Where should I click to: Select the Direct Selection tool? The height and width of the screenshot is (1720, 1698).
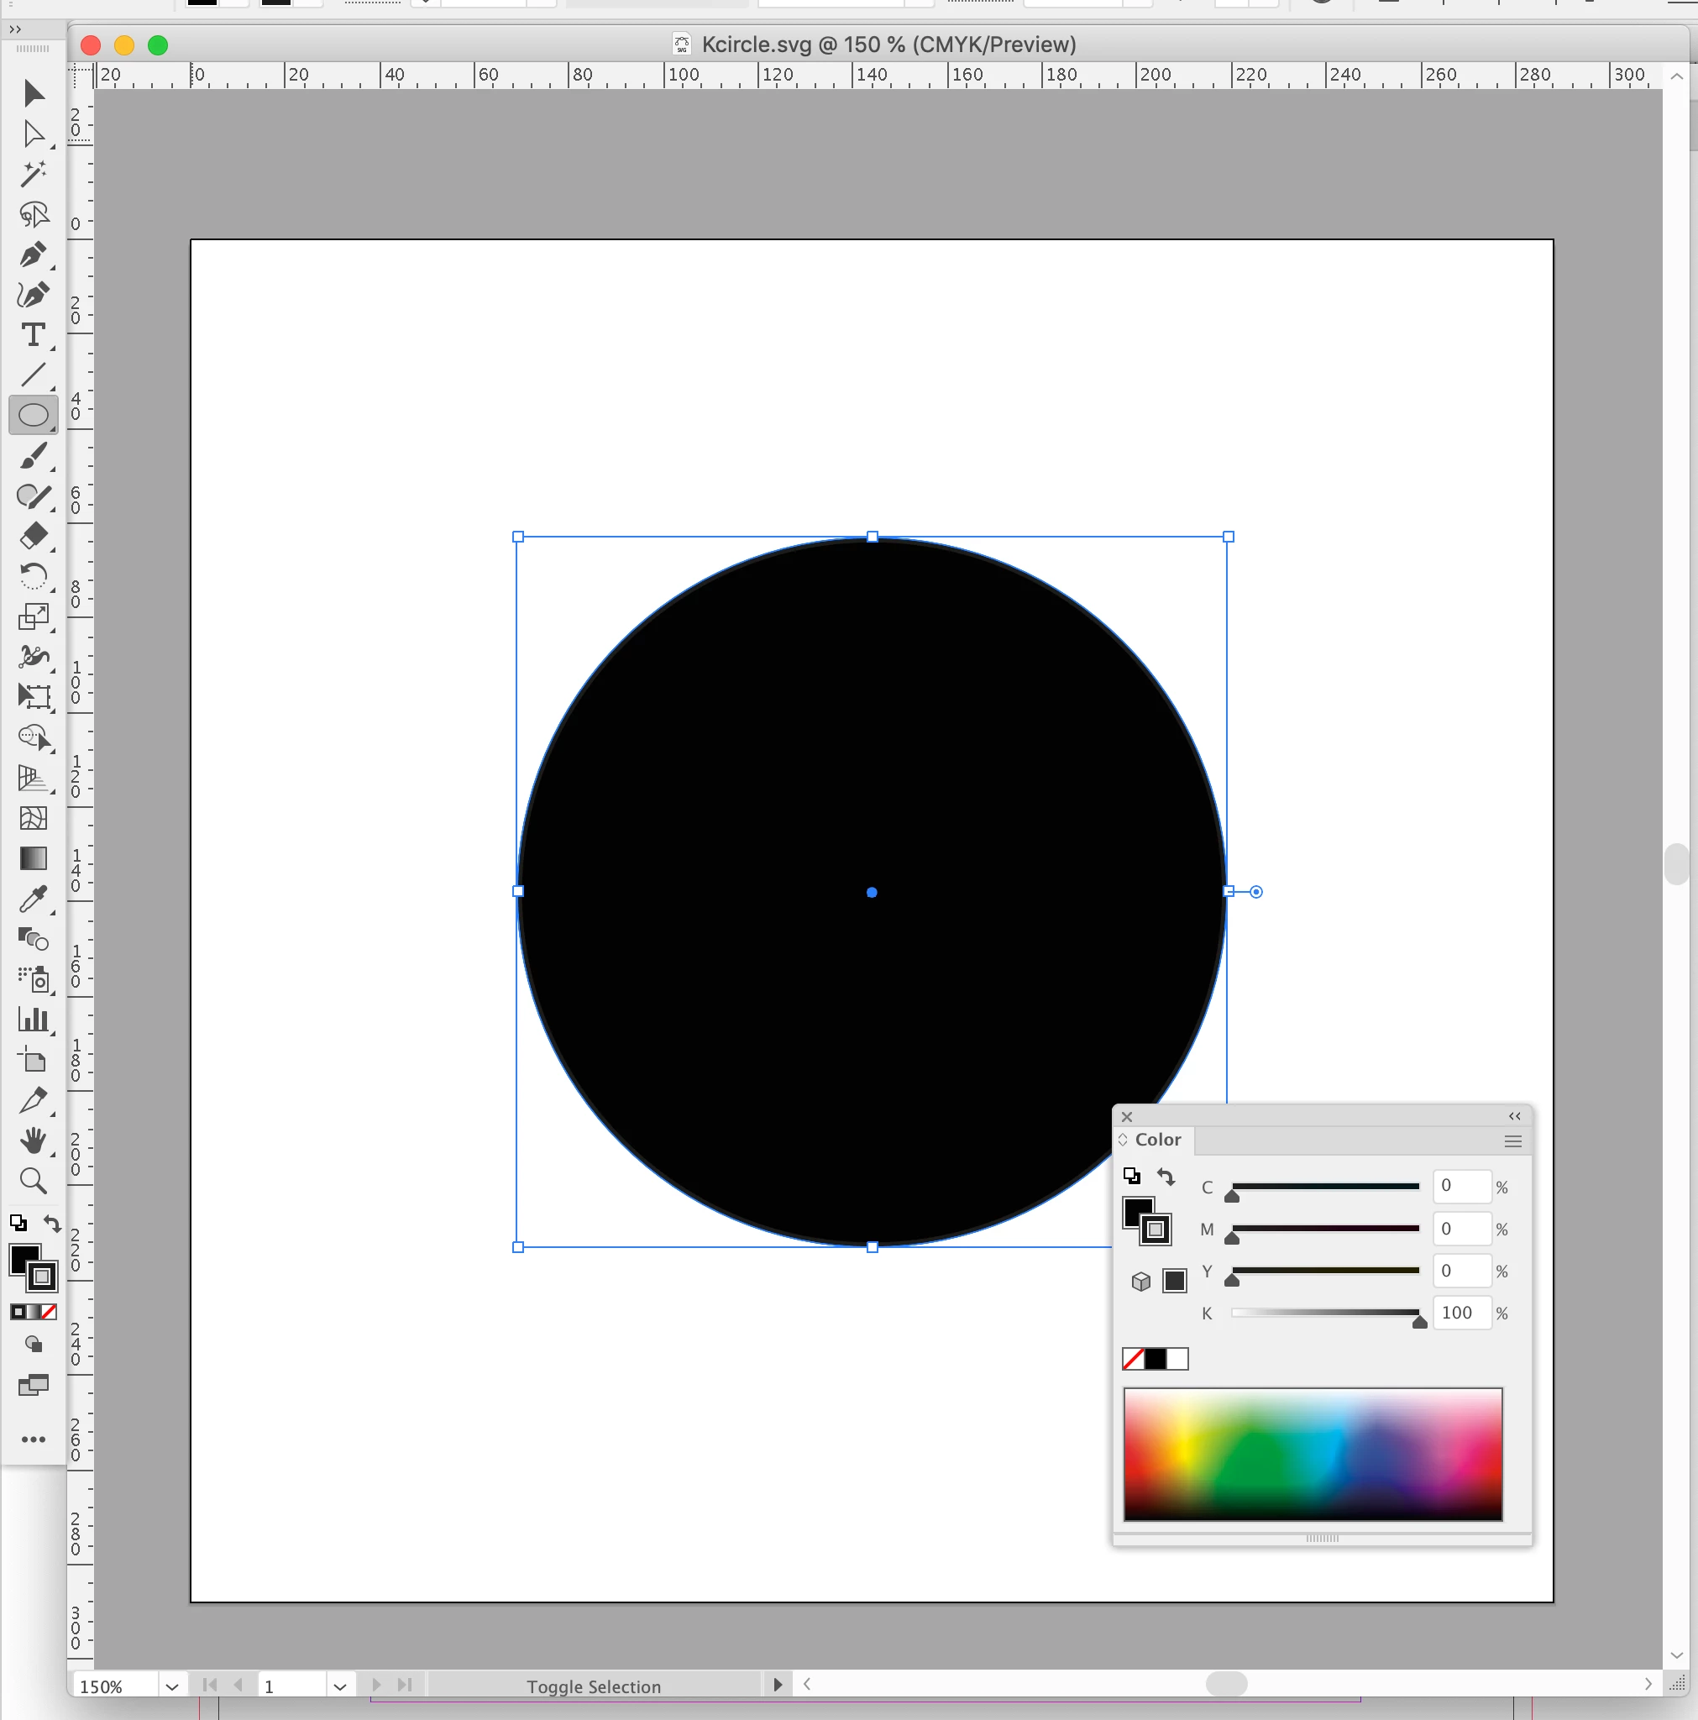pyautogui.click(x=33, y=134)
